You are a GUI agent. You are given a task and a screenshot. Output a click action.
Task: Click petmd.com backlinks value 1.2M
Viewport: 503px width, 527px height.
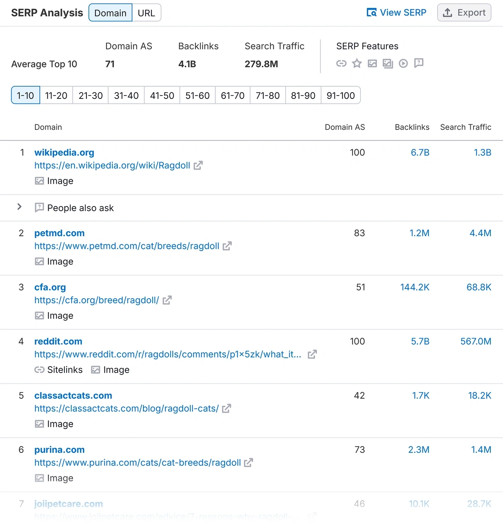(x=420, y=233)
